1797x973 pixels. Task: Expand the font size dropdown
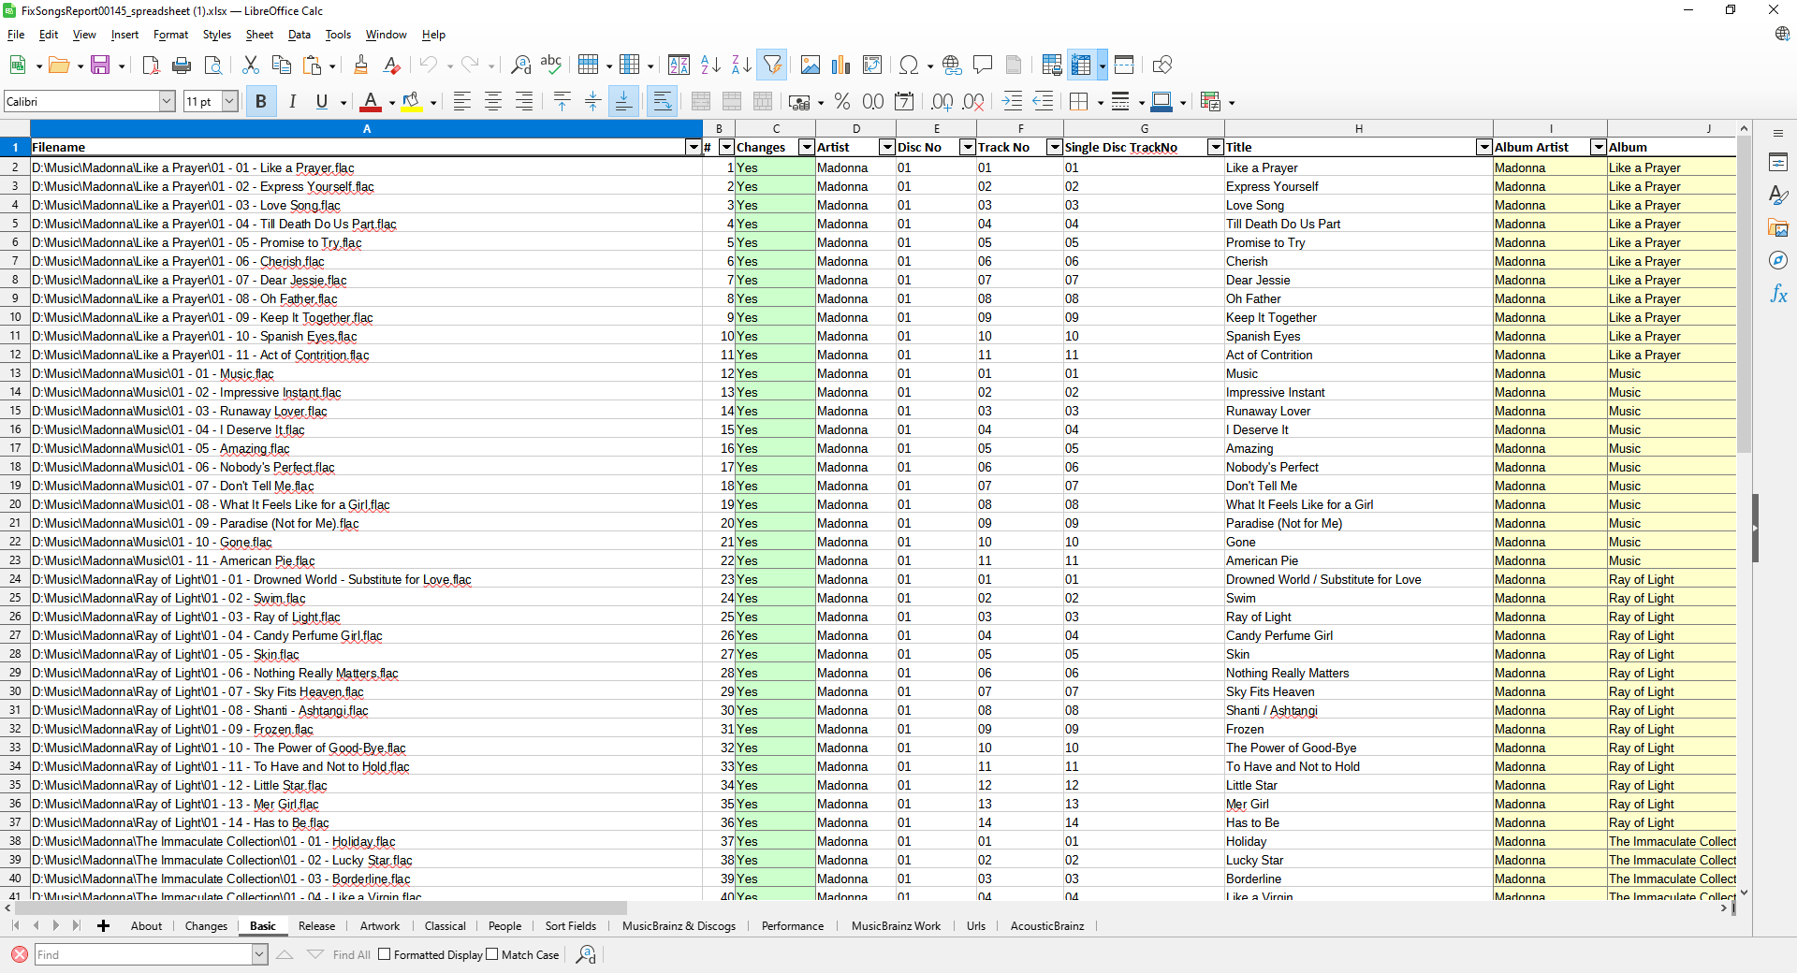coord(229,101)
